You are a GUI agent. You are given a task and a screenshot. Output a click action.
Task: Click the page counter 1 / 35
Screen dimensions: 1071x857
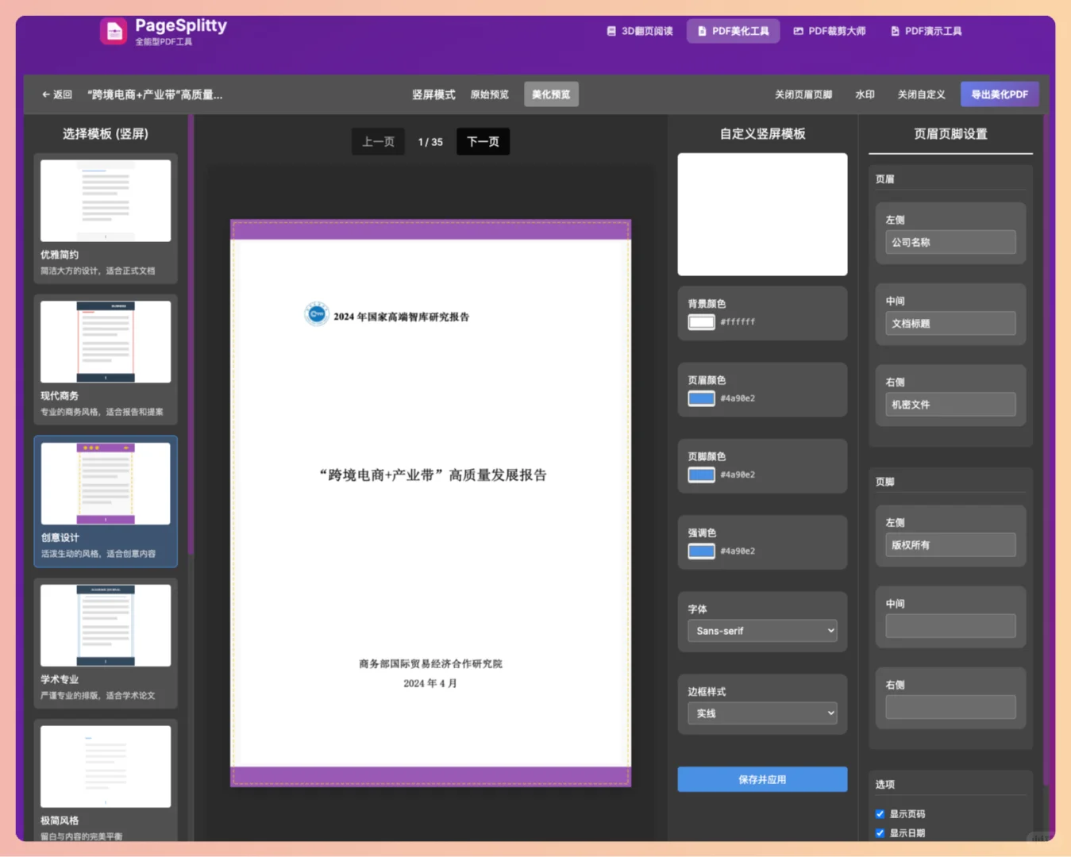[x=430, y=142]
